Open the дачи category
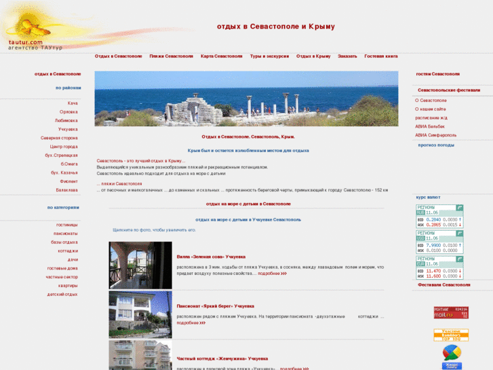This screenshot has height=370, width=493. click(x=73, y=259)
